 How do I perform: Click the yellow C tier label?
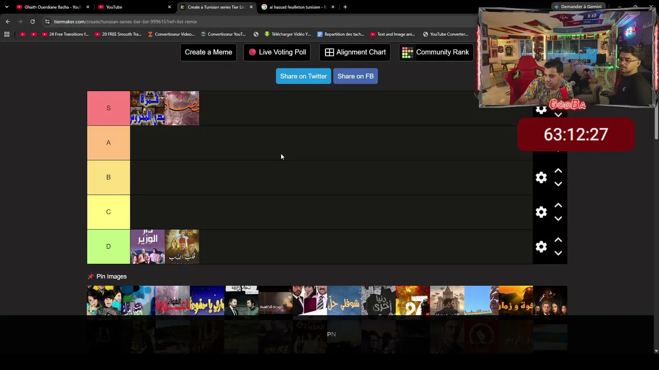coord(109,212)
